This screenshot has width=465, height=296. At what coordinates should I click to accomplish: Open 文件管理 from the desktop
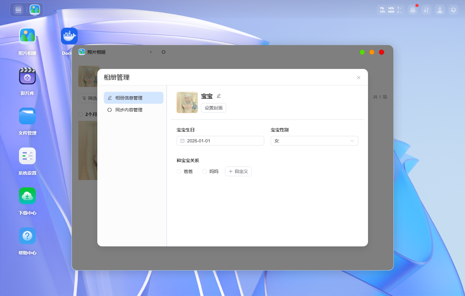click(x=27, y=116)
